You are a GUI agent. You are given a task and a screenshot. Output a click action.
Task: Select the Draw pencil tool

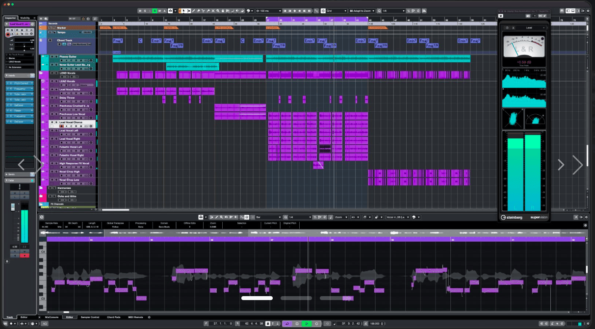pyautogui.click(x=193, y=10)
